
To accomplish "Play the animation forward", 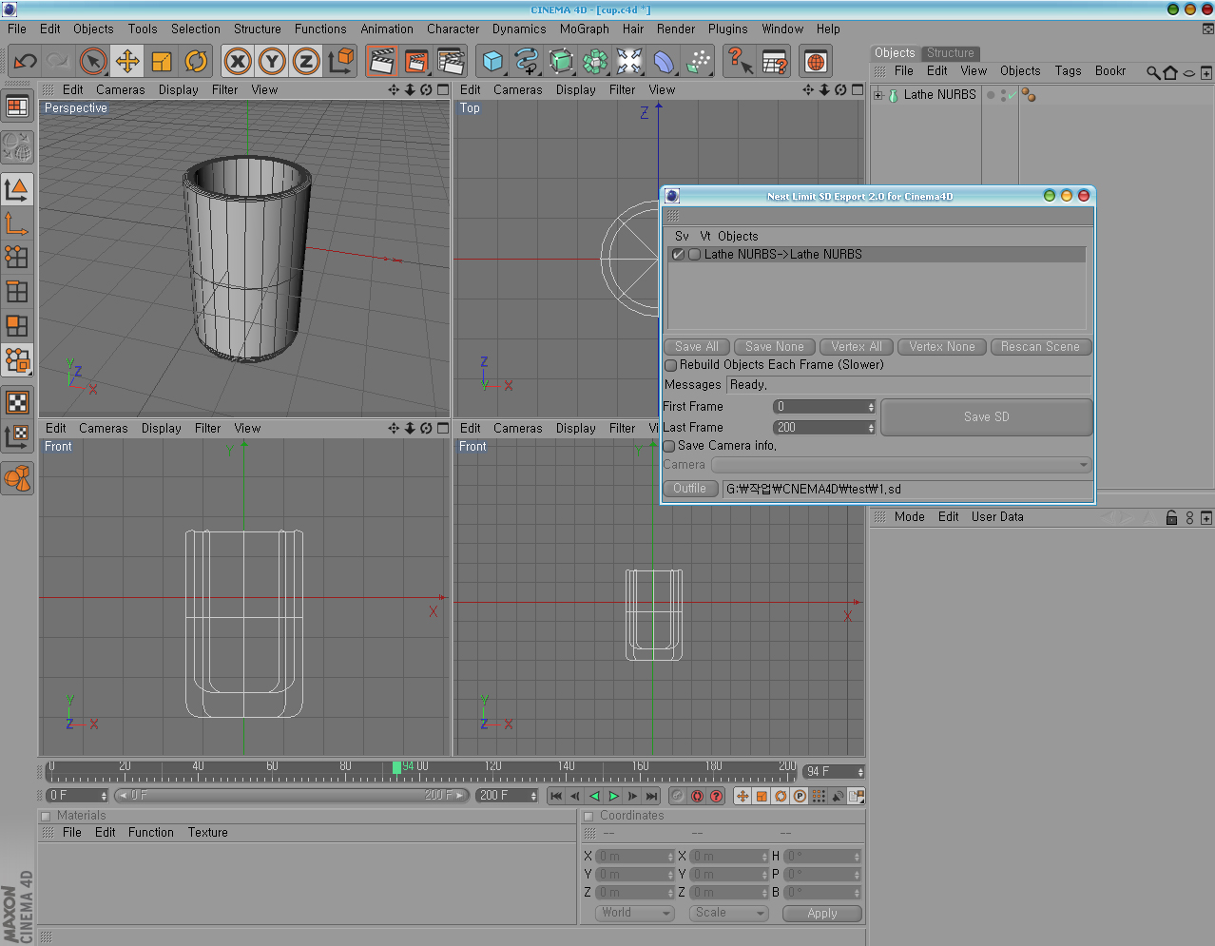I will (x=613, y=796).
